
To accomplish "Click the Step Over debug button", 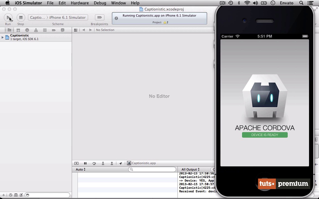I will pos(94,163).
